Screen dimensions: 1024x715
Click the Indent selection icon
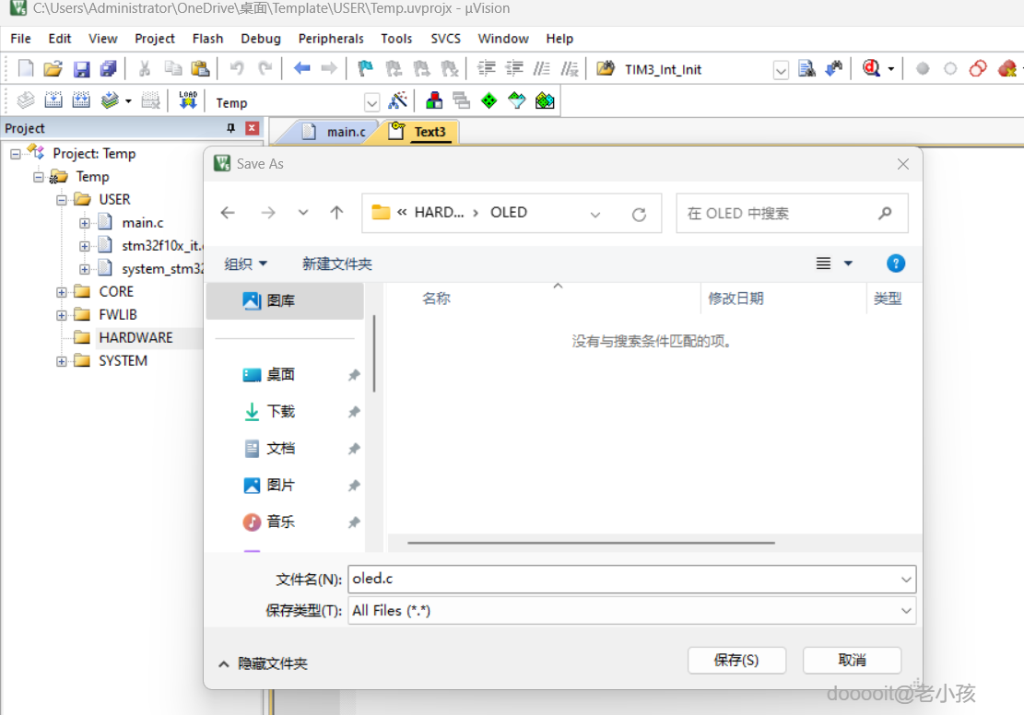[487, 68]
